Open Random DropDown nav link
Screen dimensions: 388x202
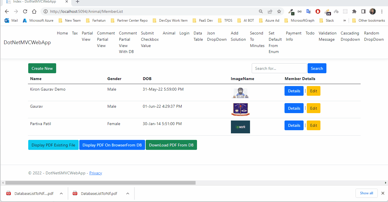[x=374, y=36]
